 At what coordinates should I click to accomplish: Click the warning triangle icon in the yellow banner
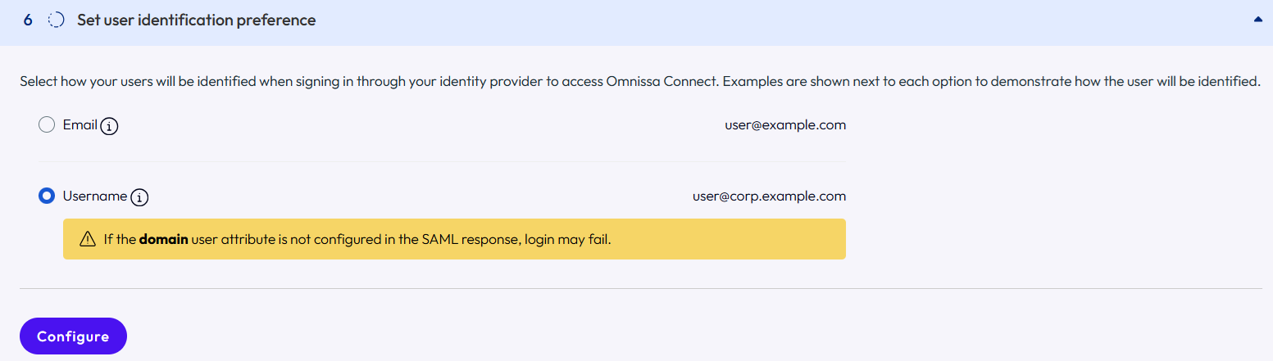click(88, 240)
